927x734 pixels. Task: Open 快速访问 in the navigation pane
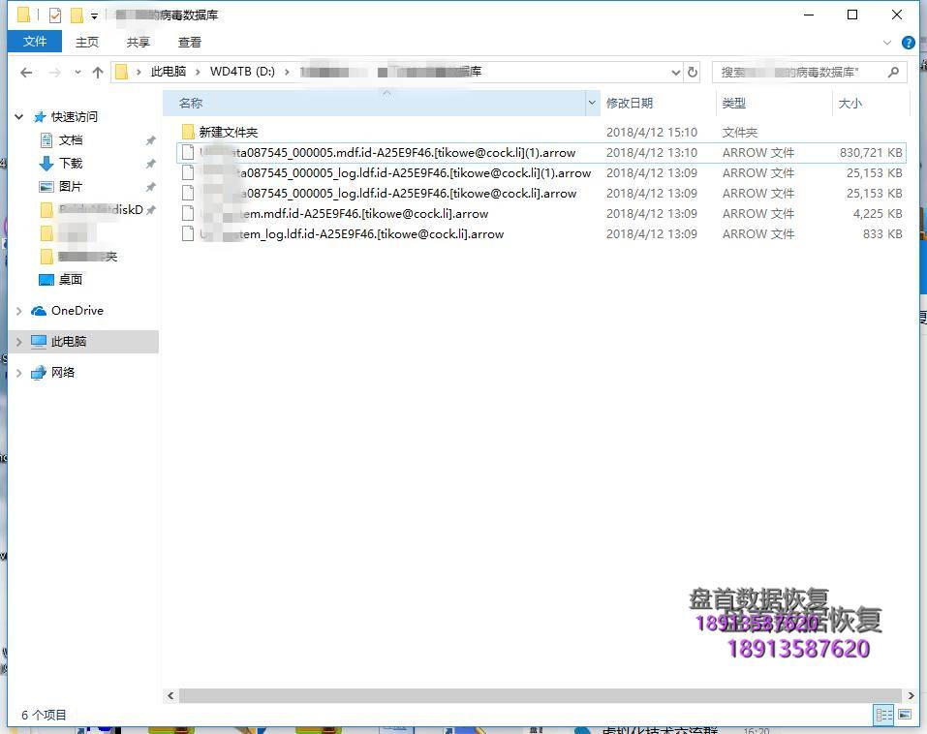(x=74, y=116)
